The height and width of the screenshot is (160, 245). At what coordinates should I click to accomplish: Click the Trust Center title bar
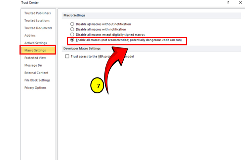(x=99, y=3)
